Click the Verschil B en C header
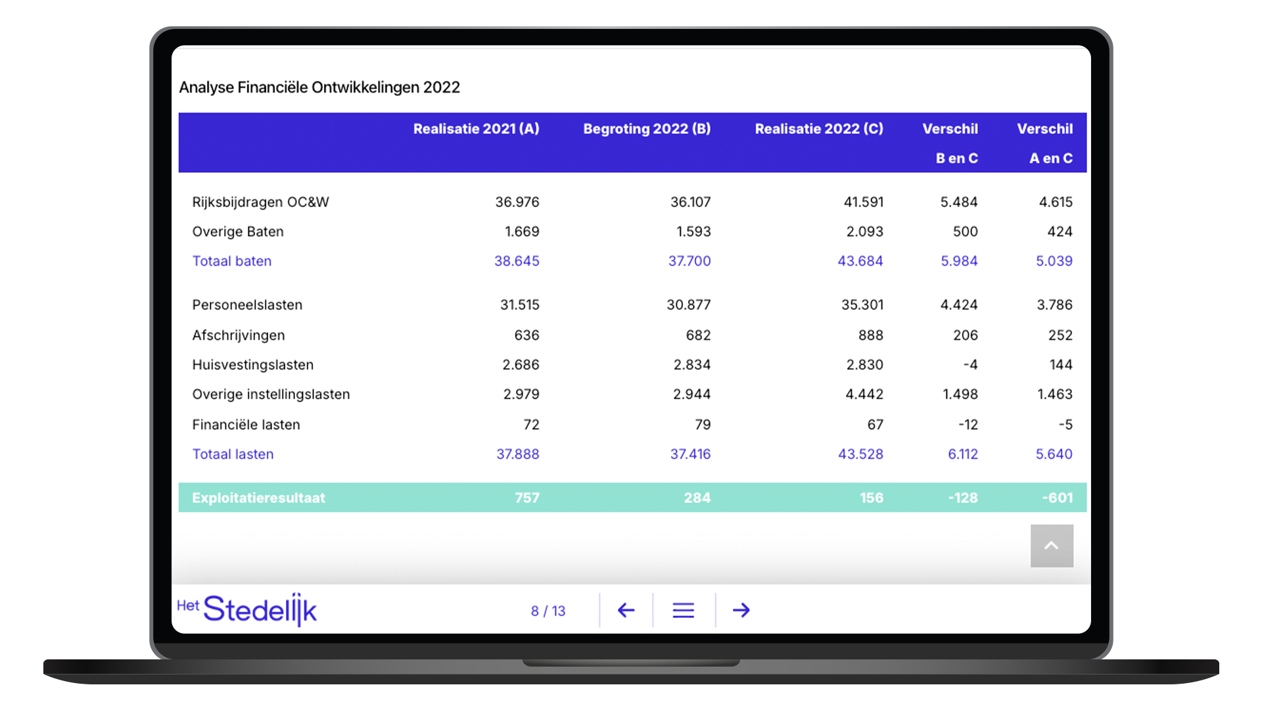 click(950, 143)
